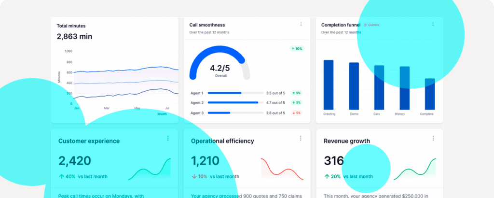Screen dimensions: 494x198
Task: Click the Customer experience green sparkline
Action: (150, 169)
